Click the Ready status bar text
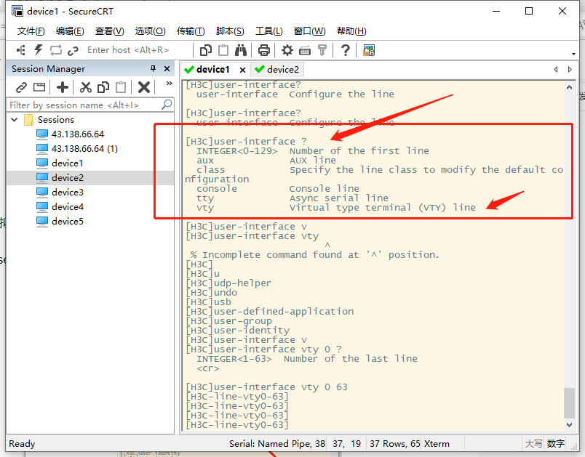This screenshot has width=585, height=457. coord(22,444)
